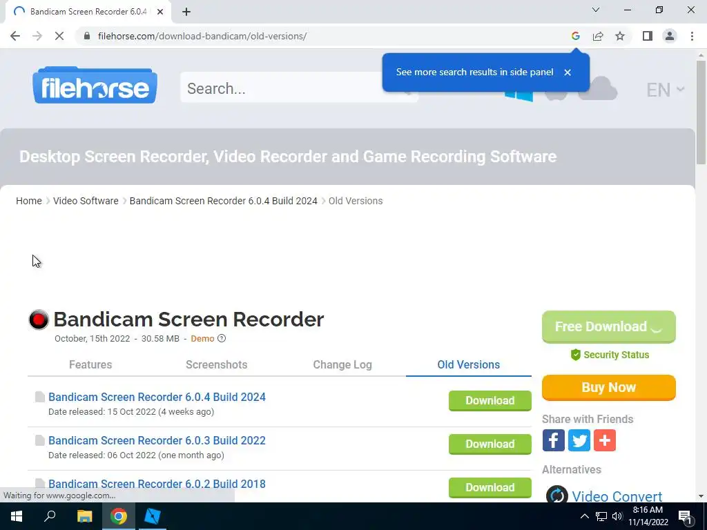The width and height of the screenshot is (707, 530).
Task: Open Chrome profile avatar
Action: [670, 36]
